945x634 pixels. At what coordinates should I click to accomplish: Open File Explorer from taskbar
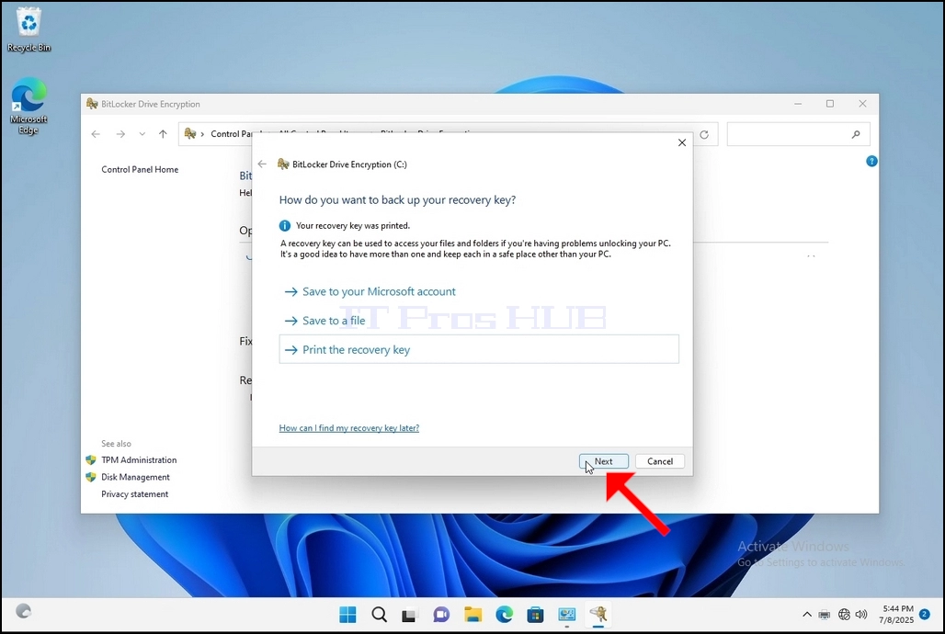coord(473,614)
